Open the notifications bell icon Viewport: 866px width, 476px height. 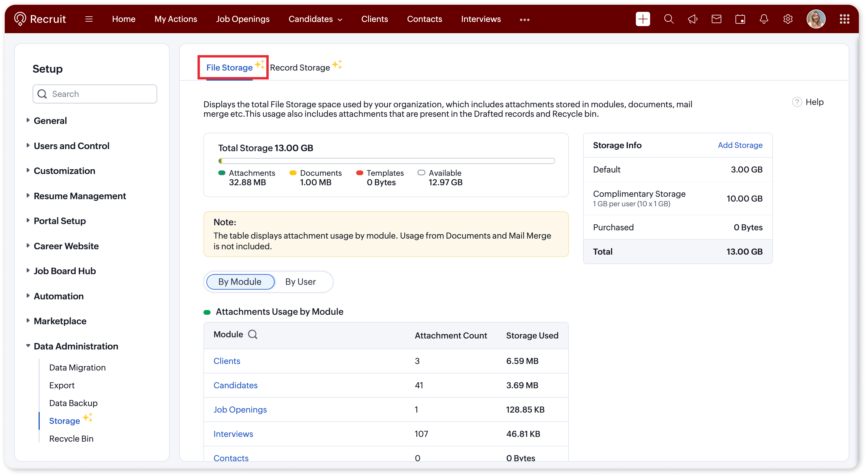click(x=764, y=19)
